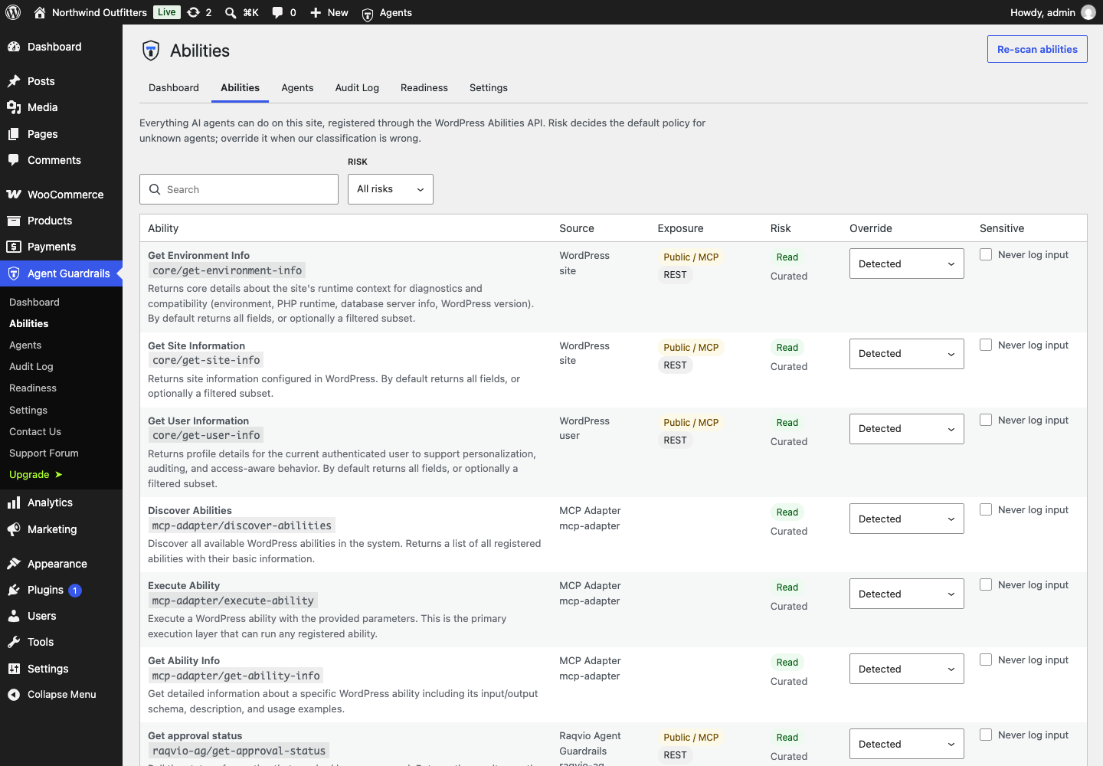Check Never log input for Get Ability Info
Image resolution: width=1103 pixels, height=766 pixels.
tap(986, 660)
